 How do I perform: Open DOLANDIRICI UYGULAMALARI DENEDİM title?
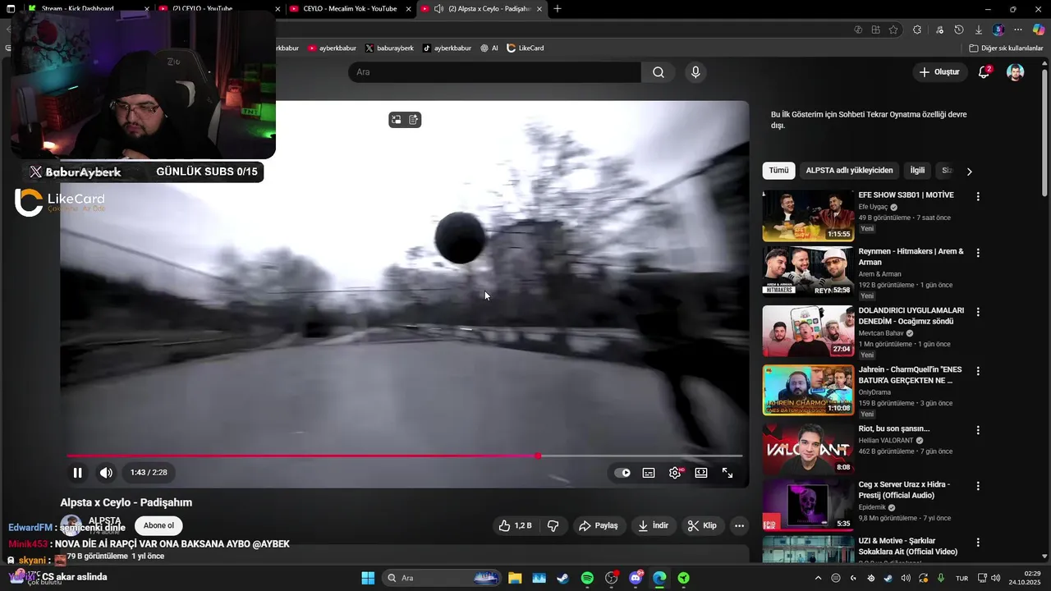pyautogui.click(x=911, y=316)
